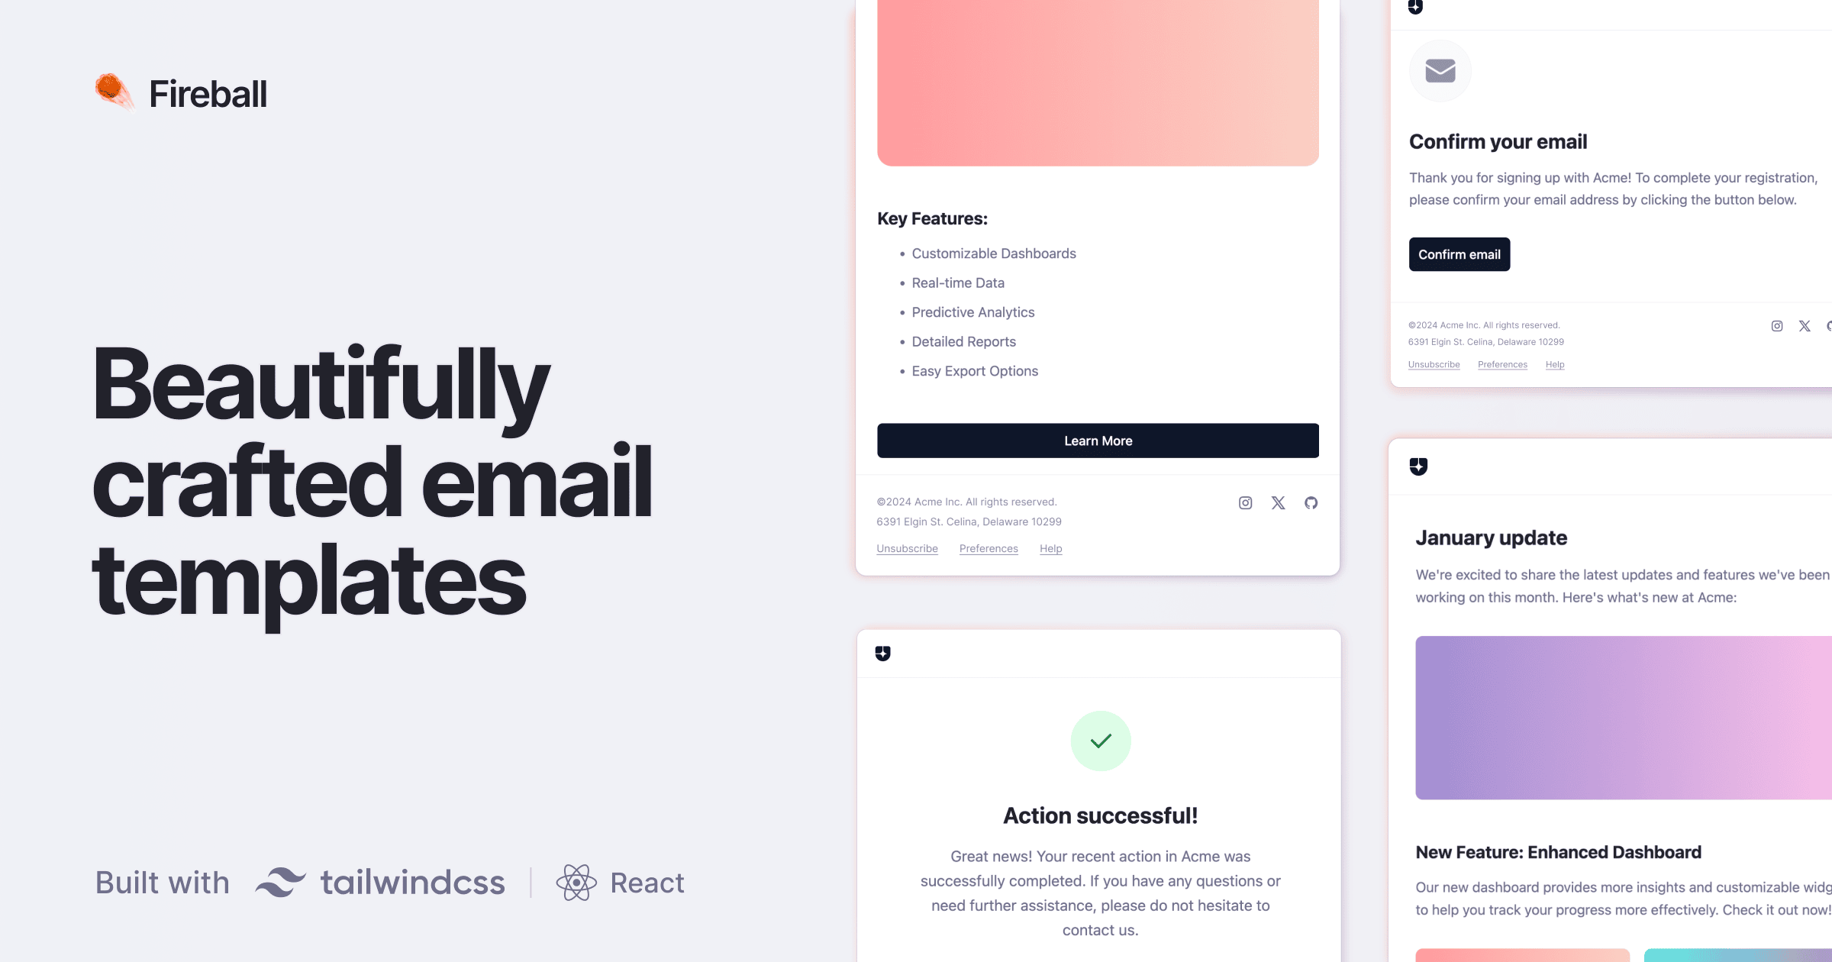Viewport: 1832px width, 962px height.
Task: Click the 'Built with' Tailwind label text
Action: coord(161,882)
